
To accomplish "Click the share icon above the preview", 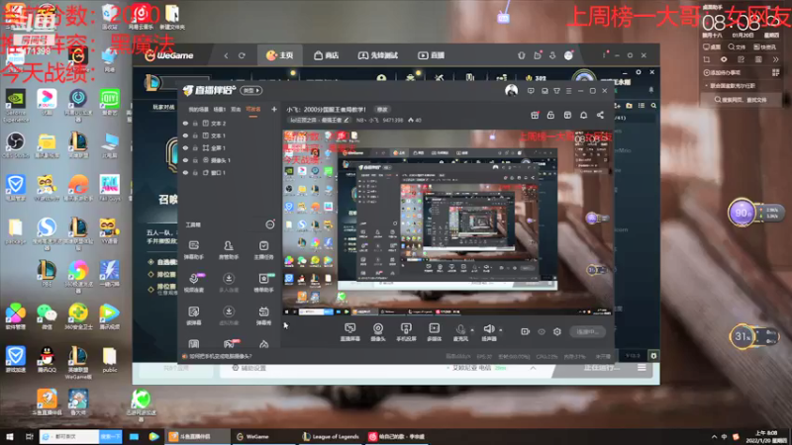I will coord(600,115).
